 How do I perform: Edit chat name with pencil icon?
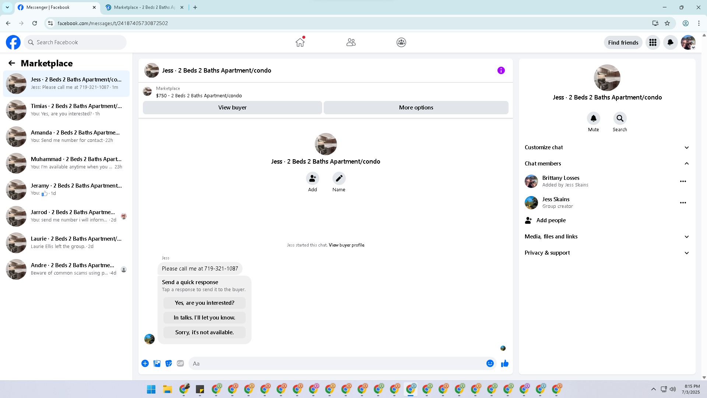click(x=339, y=178)
